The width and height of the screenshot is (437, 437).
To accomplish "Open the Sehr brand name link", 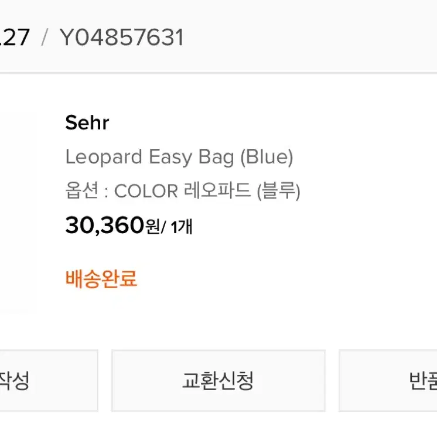I will [x=87, y=122].
